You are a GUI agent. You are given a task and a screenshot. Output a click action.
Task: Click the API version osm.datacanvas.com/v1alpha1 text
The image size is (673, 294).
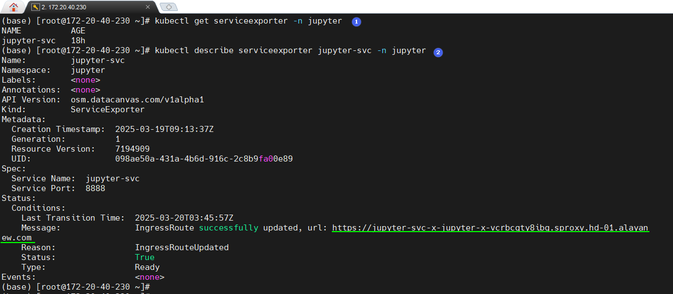click(x=137, y=100)
